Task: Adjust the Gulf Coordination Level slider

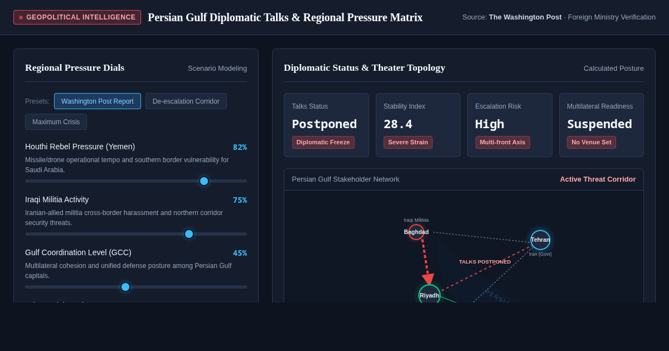Action: tap(136, 287)
